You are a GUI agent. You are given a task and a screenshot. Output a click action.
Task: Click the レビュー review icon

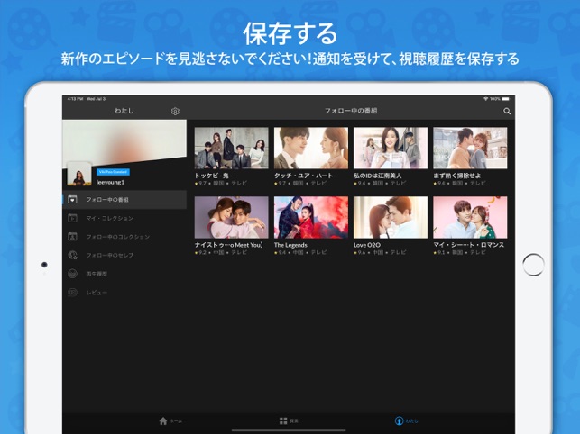tap(73, 293)
